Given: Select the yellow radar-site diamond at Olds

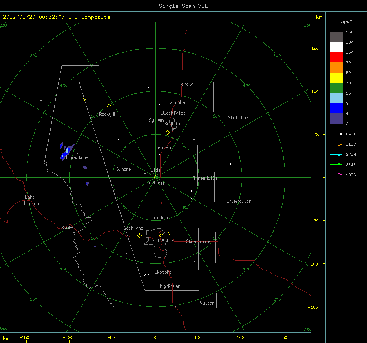Looking at the screenshot, I should (x=156, y=177).
